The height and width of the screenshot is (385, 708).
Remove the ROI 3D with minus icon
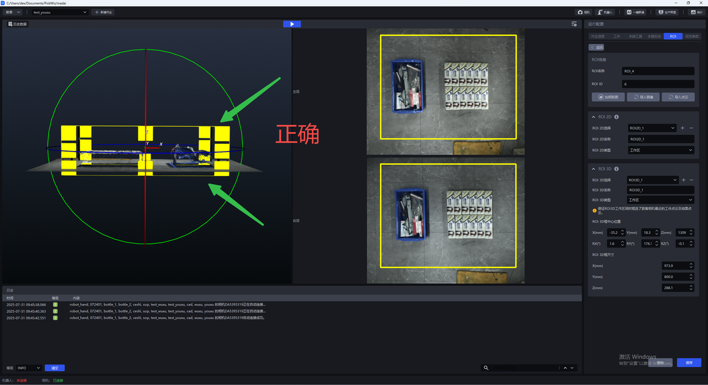click(691, 180)
